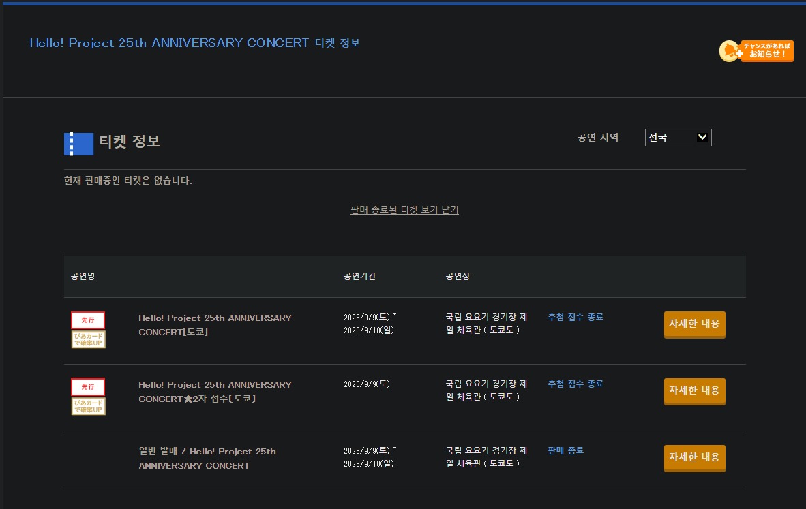This screenshot has height=509, width=806.
Task: Click the 先行 badge in the first concert row
Action: 88,320
